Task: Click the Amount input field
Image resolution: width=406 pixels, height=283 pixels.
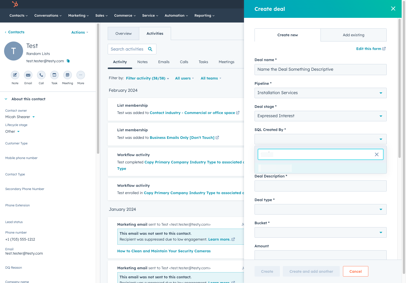Action: click(320, 255)
